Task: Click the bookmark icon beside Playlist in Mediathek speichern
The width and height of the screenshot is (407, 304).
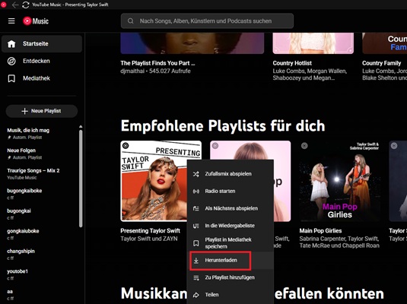Action: tap(196, 243)
